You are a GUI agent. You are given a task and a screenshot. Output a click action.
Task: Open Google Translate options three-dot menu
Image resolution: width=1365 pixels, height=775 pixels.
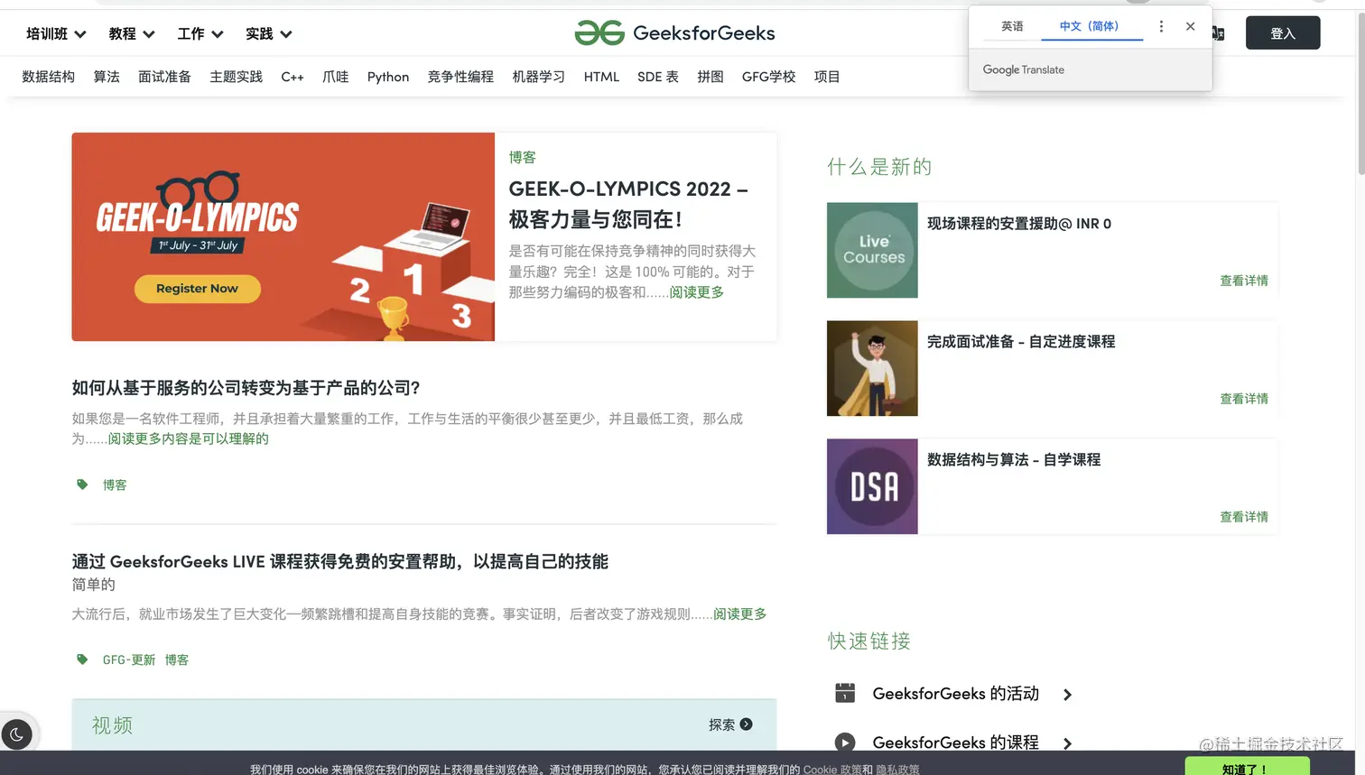pyautogui.click(x=1161, y=26)
